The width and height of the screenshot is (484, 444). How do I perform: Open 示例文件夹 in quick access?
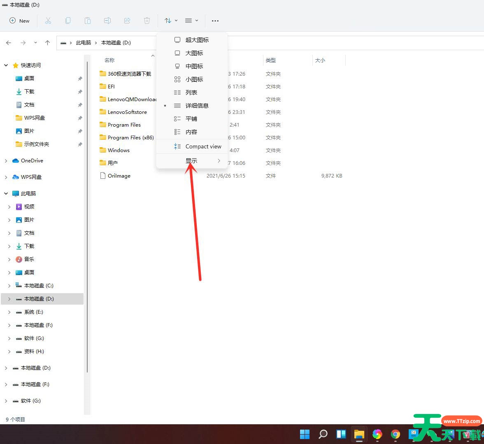click(32, 144)
